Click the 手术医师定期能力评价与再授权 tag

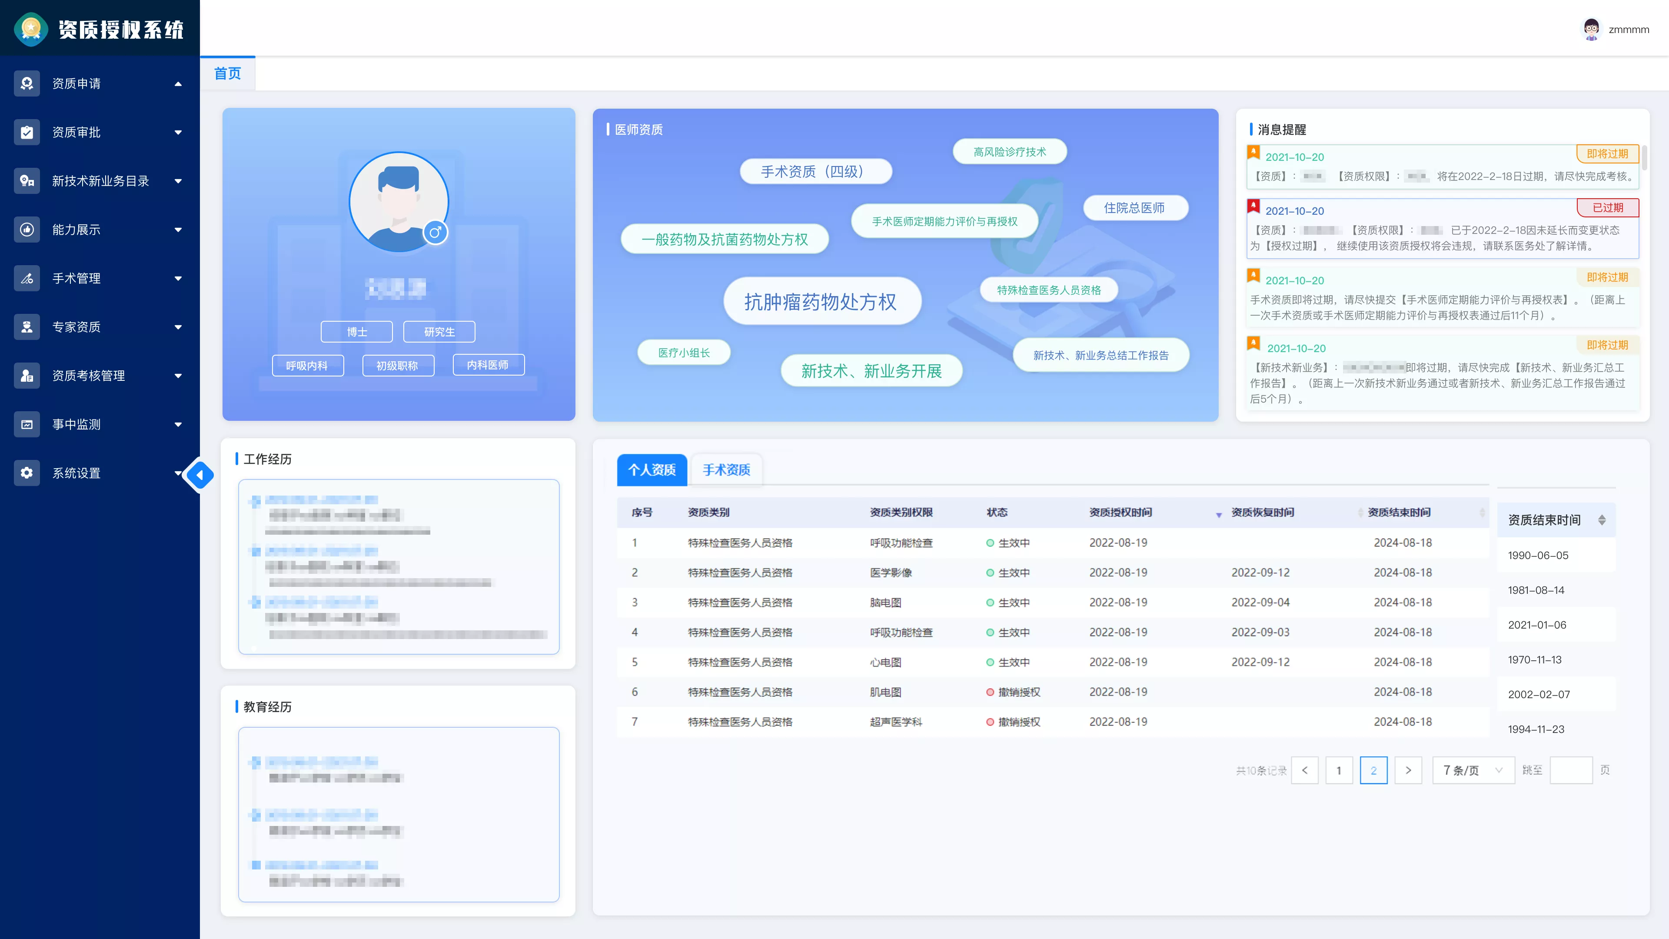point(944,221)
